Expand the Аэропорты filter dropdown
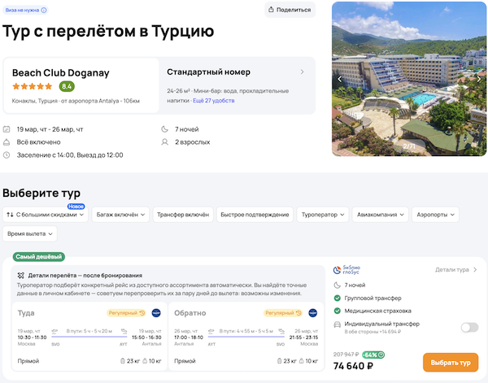Viewport: 488px width, 383px height. tap(434, 215)
